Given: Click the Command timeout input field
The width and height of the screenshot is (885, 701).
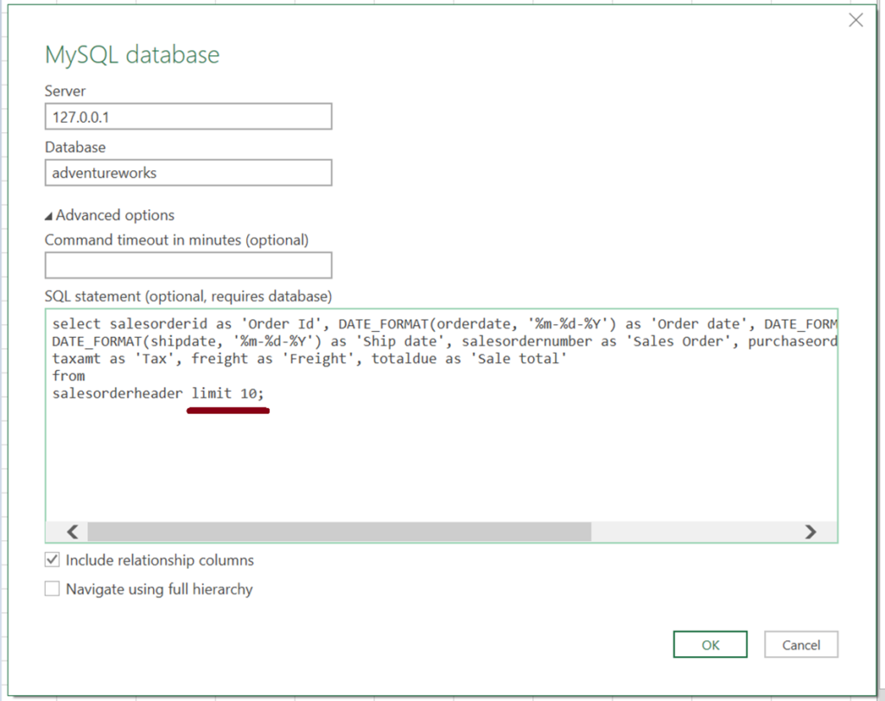Looking at the screenshot, I should [188, 265].
